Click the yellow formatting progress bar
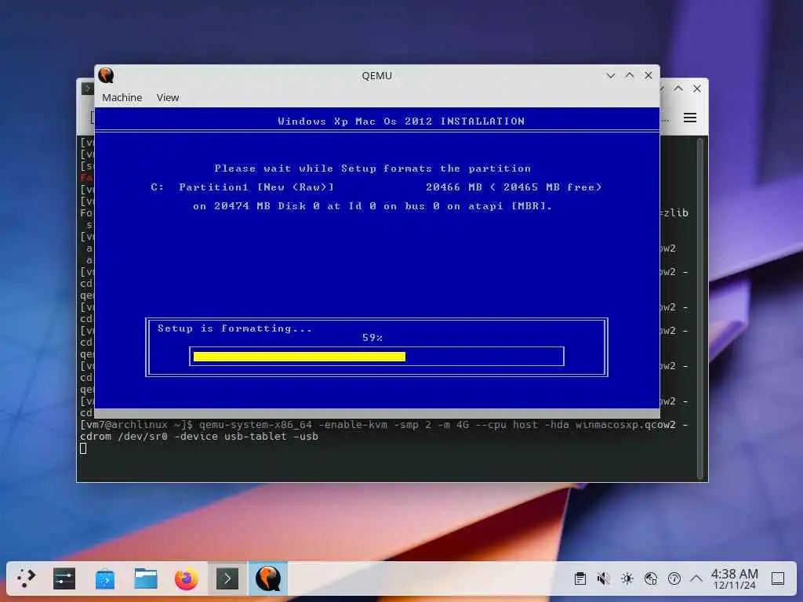This screenshot has width=803, height=602. tap(299, 357)
